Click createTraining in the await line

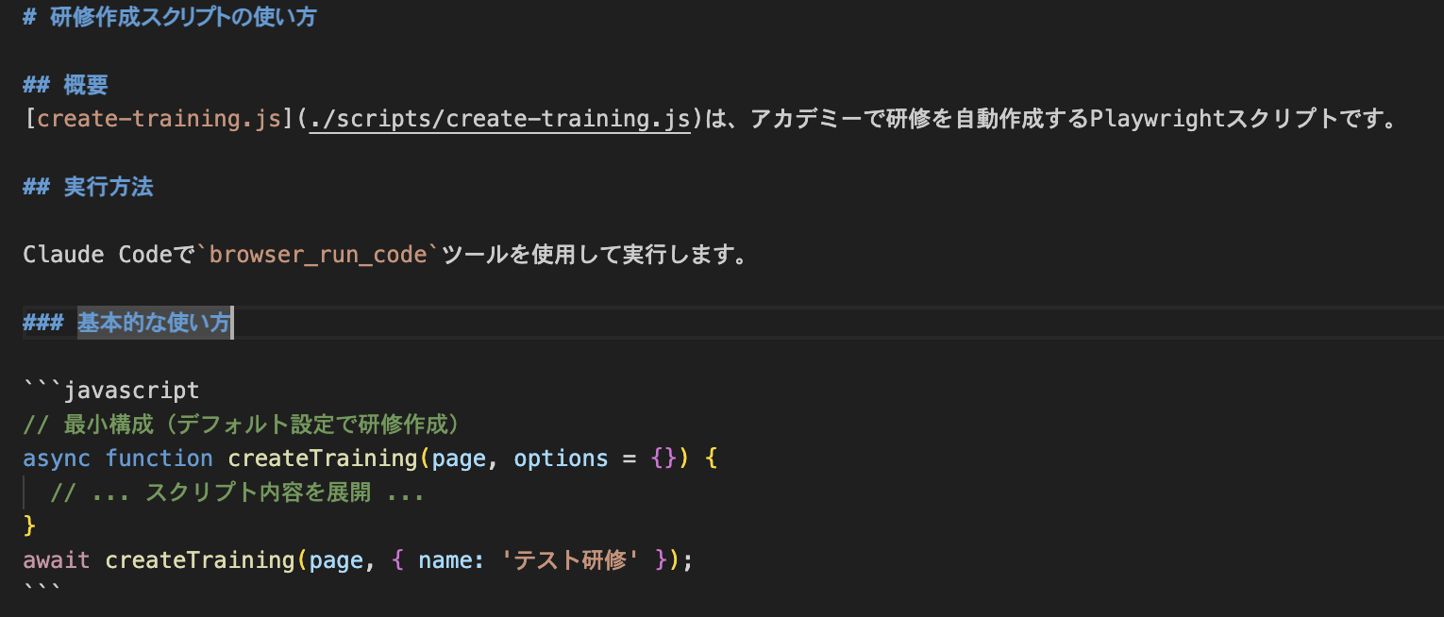pyautogui.click(x=200, y=559)
